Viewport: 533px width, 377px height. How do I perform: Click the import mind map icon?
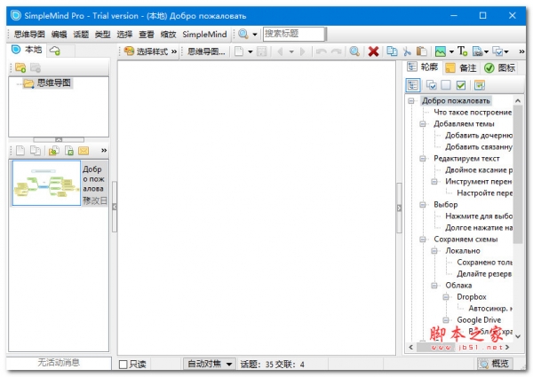coord(53,150)
